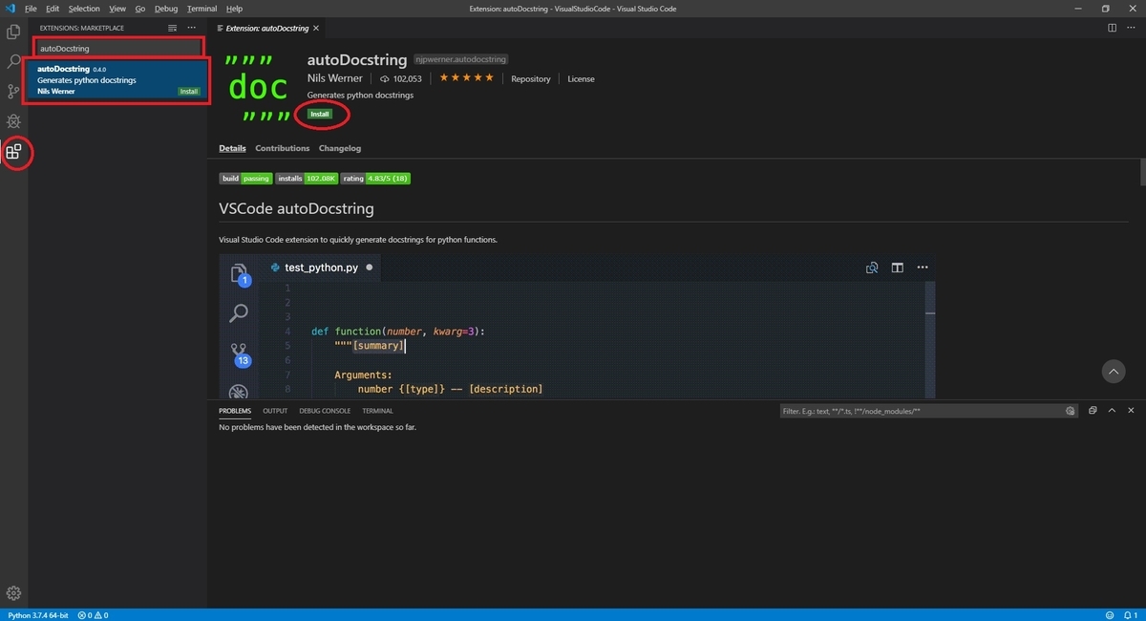Open the Repository link
The width and height of the screenshot is (1146, 621).
point(531,79)
